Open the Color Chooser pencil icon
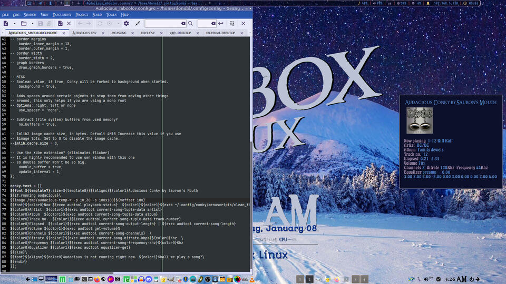Viewport: 506px width, 284px height. (x=138, y=24)
